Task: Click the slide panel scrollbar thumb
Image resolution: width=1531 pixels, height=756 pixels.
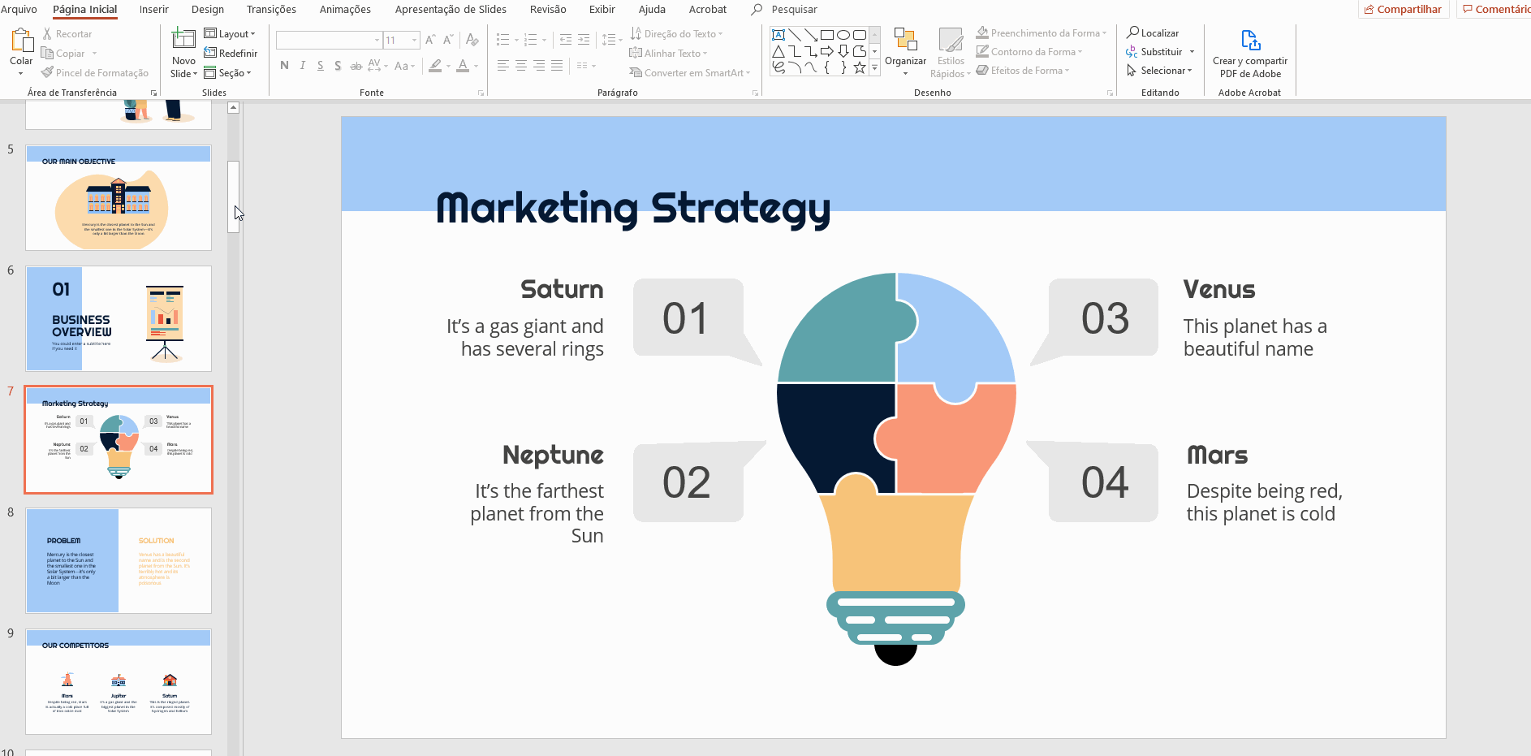Action: 234,197
